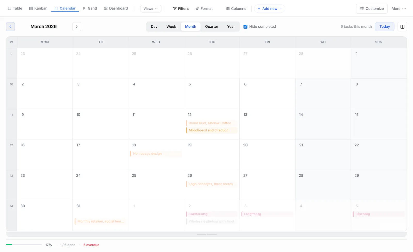The image size is (413, 252).
Task: Grab the bottom panel resize handle
Action: [206, 234]
